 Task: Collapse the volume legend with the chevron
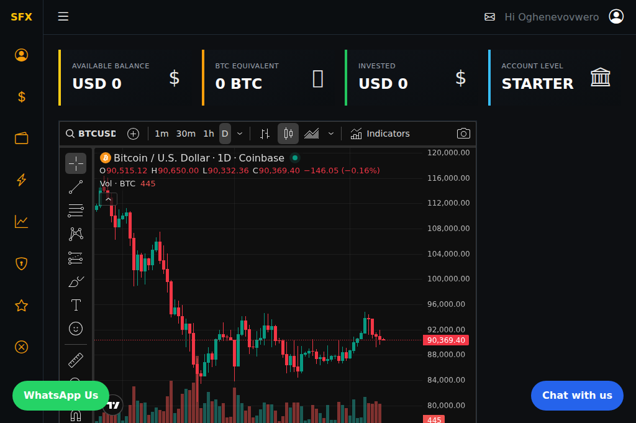(108, 199)
